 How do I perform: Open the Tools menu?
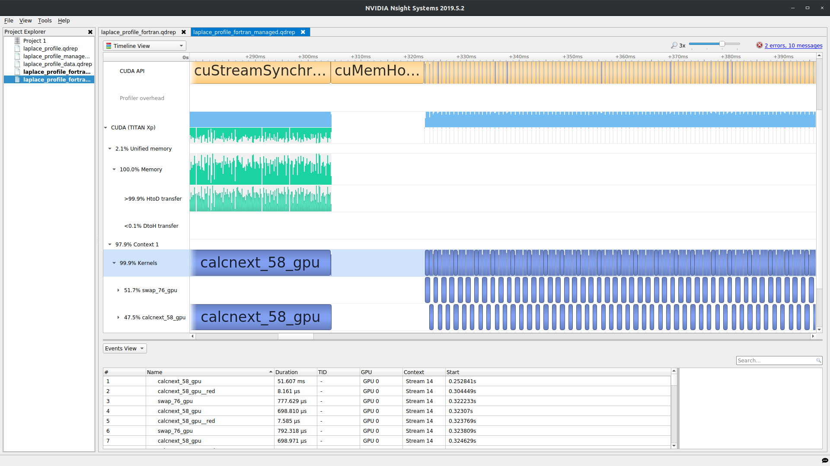point(45,21)
